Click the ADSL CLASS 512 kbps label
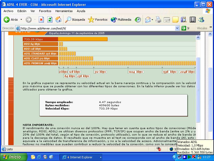Viewport: 214px width, 161px height. 40,58
